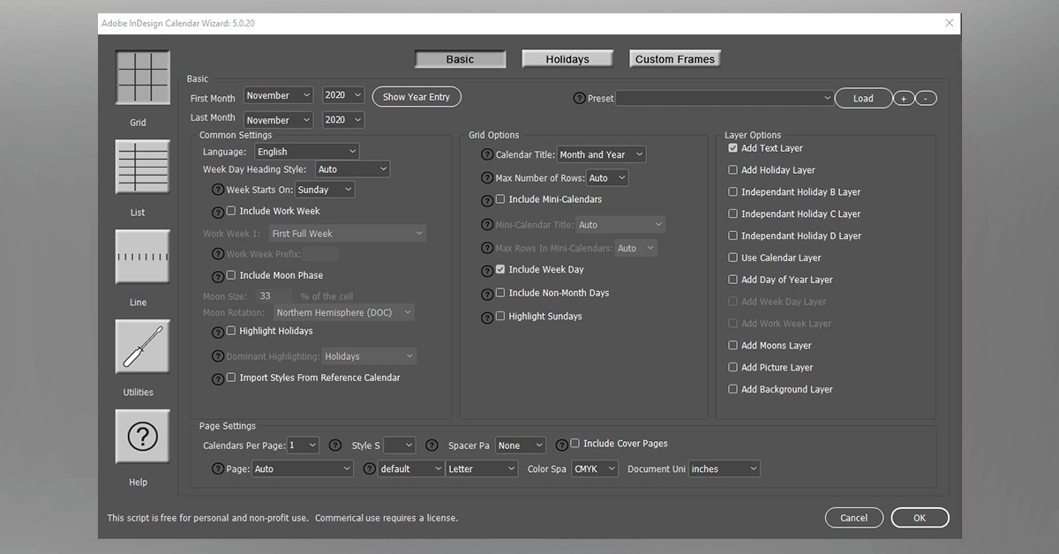
Task: Choose the List calendar layout icon
Action: click(x=142, y=168)
